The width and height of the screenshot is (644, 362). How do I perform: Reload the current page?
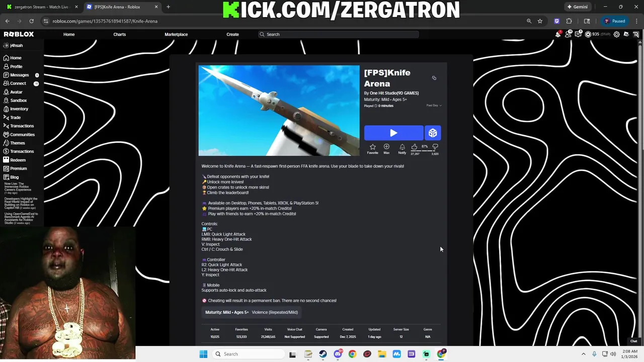pos(31,21)
